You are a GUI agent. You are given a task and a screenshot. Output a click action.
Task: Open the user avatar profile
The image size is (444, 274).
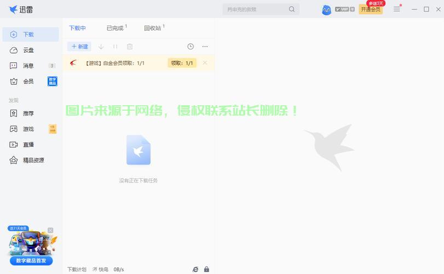(326, 10)
